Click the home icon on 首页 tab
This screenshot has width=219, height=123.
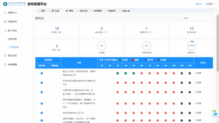click(x=40, y=11)
